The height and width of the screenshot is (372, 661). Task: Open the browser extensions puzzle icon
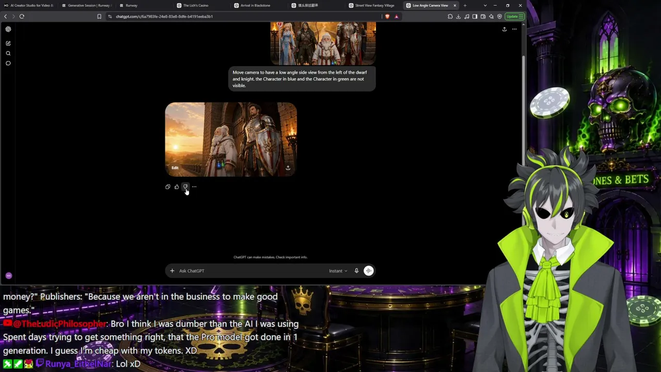pyautogui.click(x=450, y=17)
